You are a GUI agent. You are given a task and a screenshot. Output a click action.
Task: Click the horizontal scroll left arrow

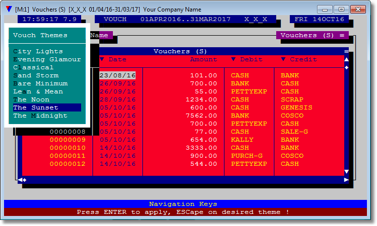point(20,180)
